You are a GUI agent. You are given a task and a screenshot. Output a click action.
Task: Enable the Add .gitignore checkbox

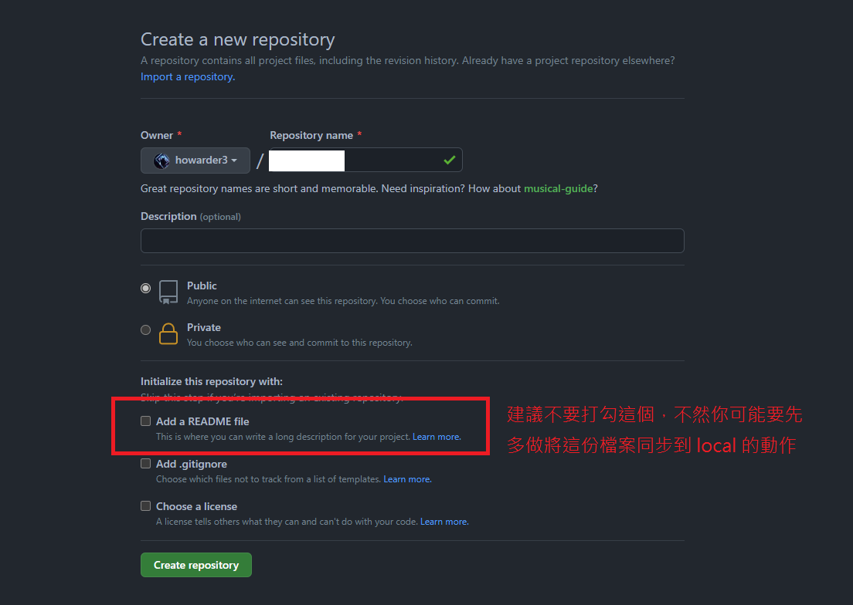coord(145,463)
